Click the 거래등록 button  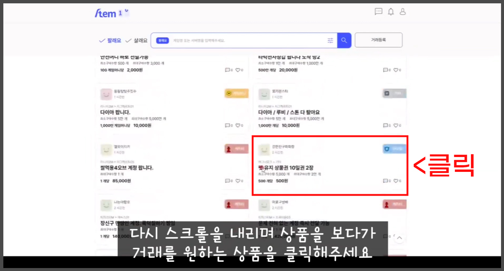click(378, 40)
